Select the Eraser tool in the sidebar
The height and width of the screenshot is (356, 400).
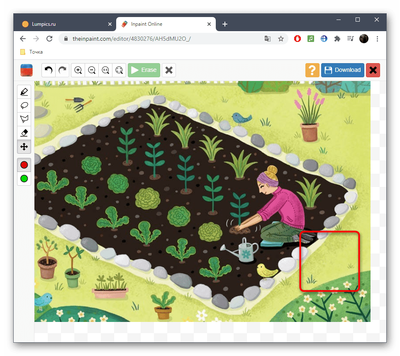point(24,133)
